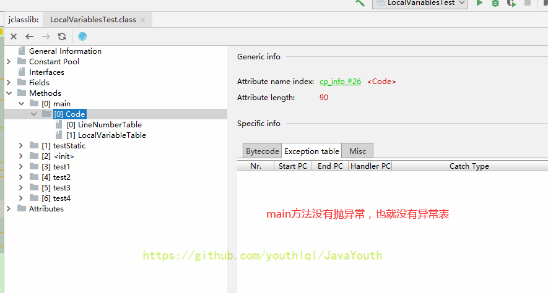Select the [0] main method node
Viewport: 548px width, 293px height.
click(56, 104)
